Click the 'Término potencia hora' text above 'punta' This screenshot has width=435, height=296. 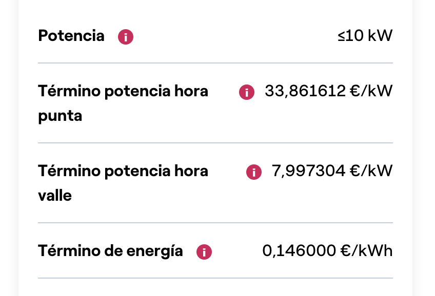(x=123, y=91)
